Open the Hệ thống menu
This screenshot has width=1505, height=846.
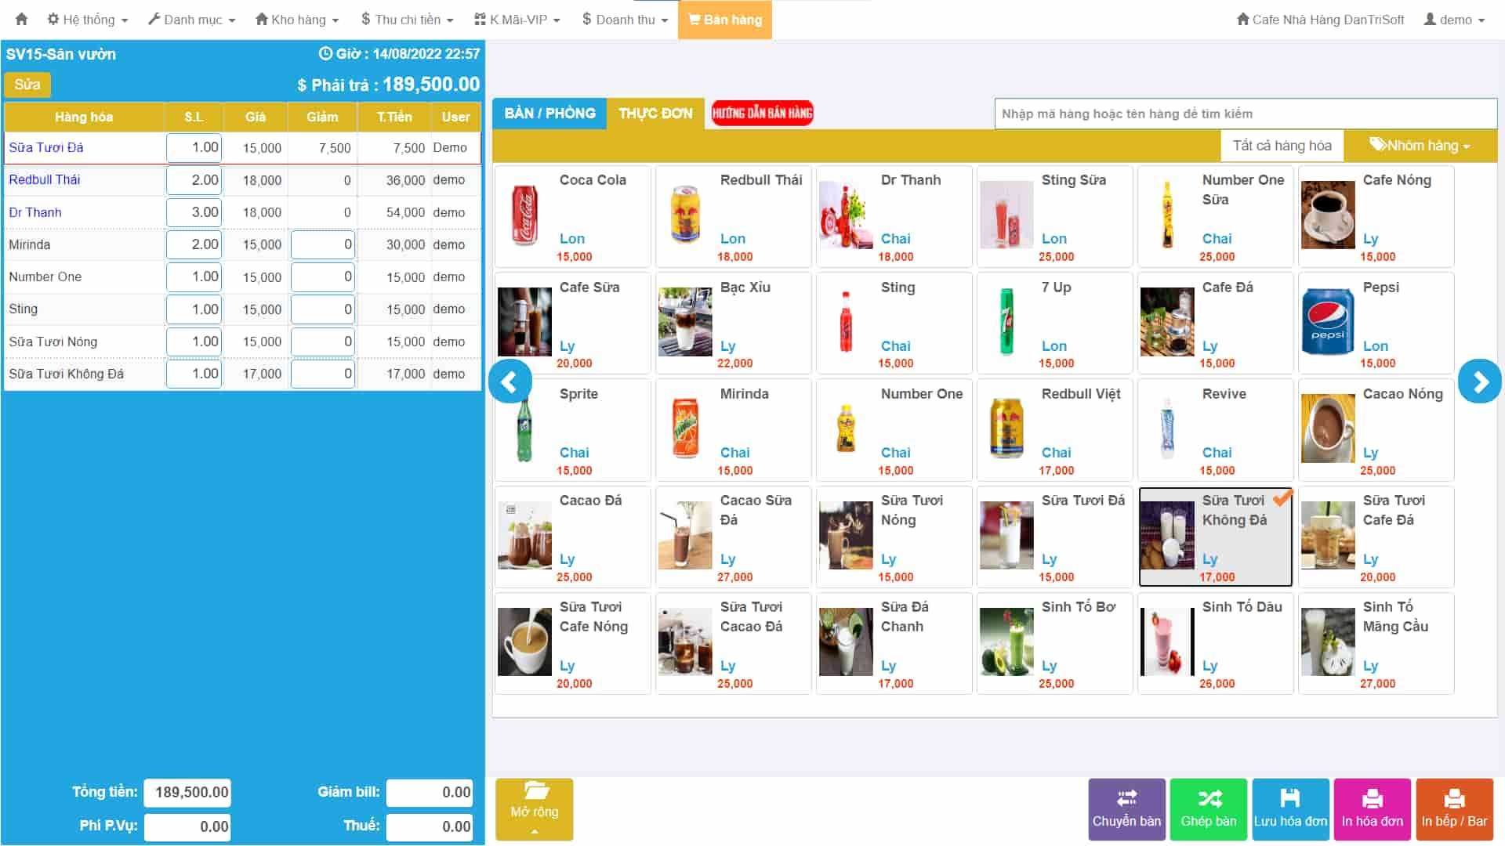tap(87, 20)
